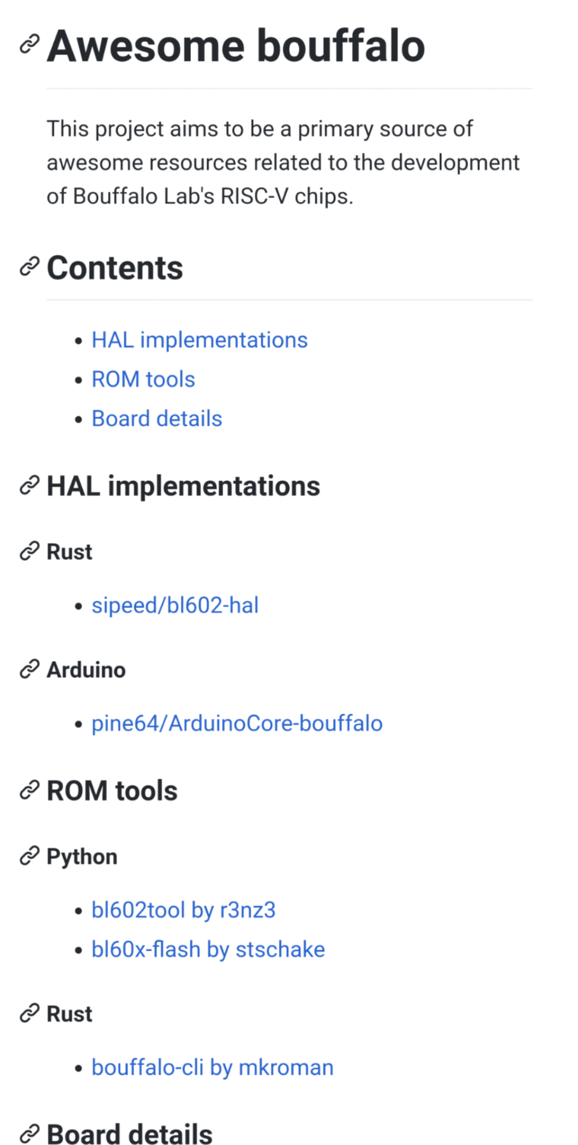Viewport: 578px width, 1145px height.
Task: Click anchor icon beside Board details heading
Action: pyautogui.click(x=29, y=1134)
